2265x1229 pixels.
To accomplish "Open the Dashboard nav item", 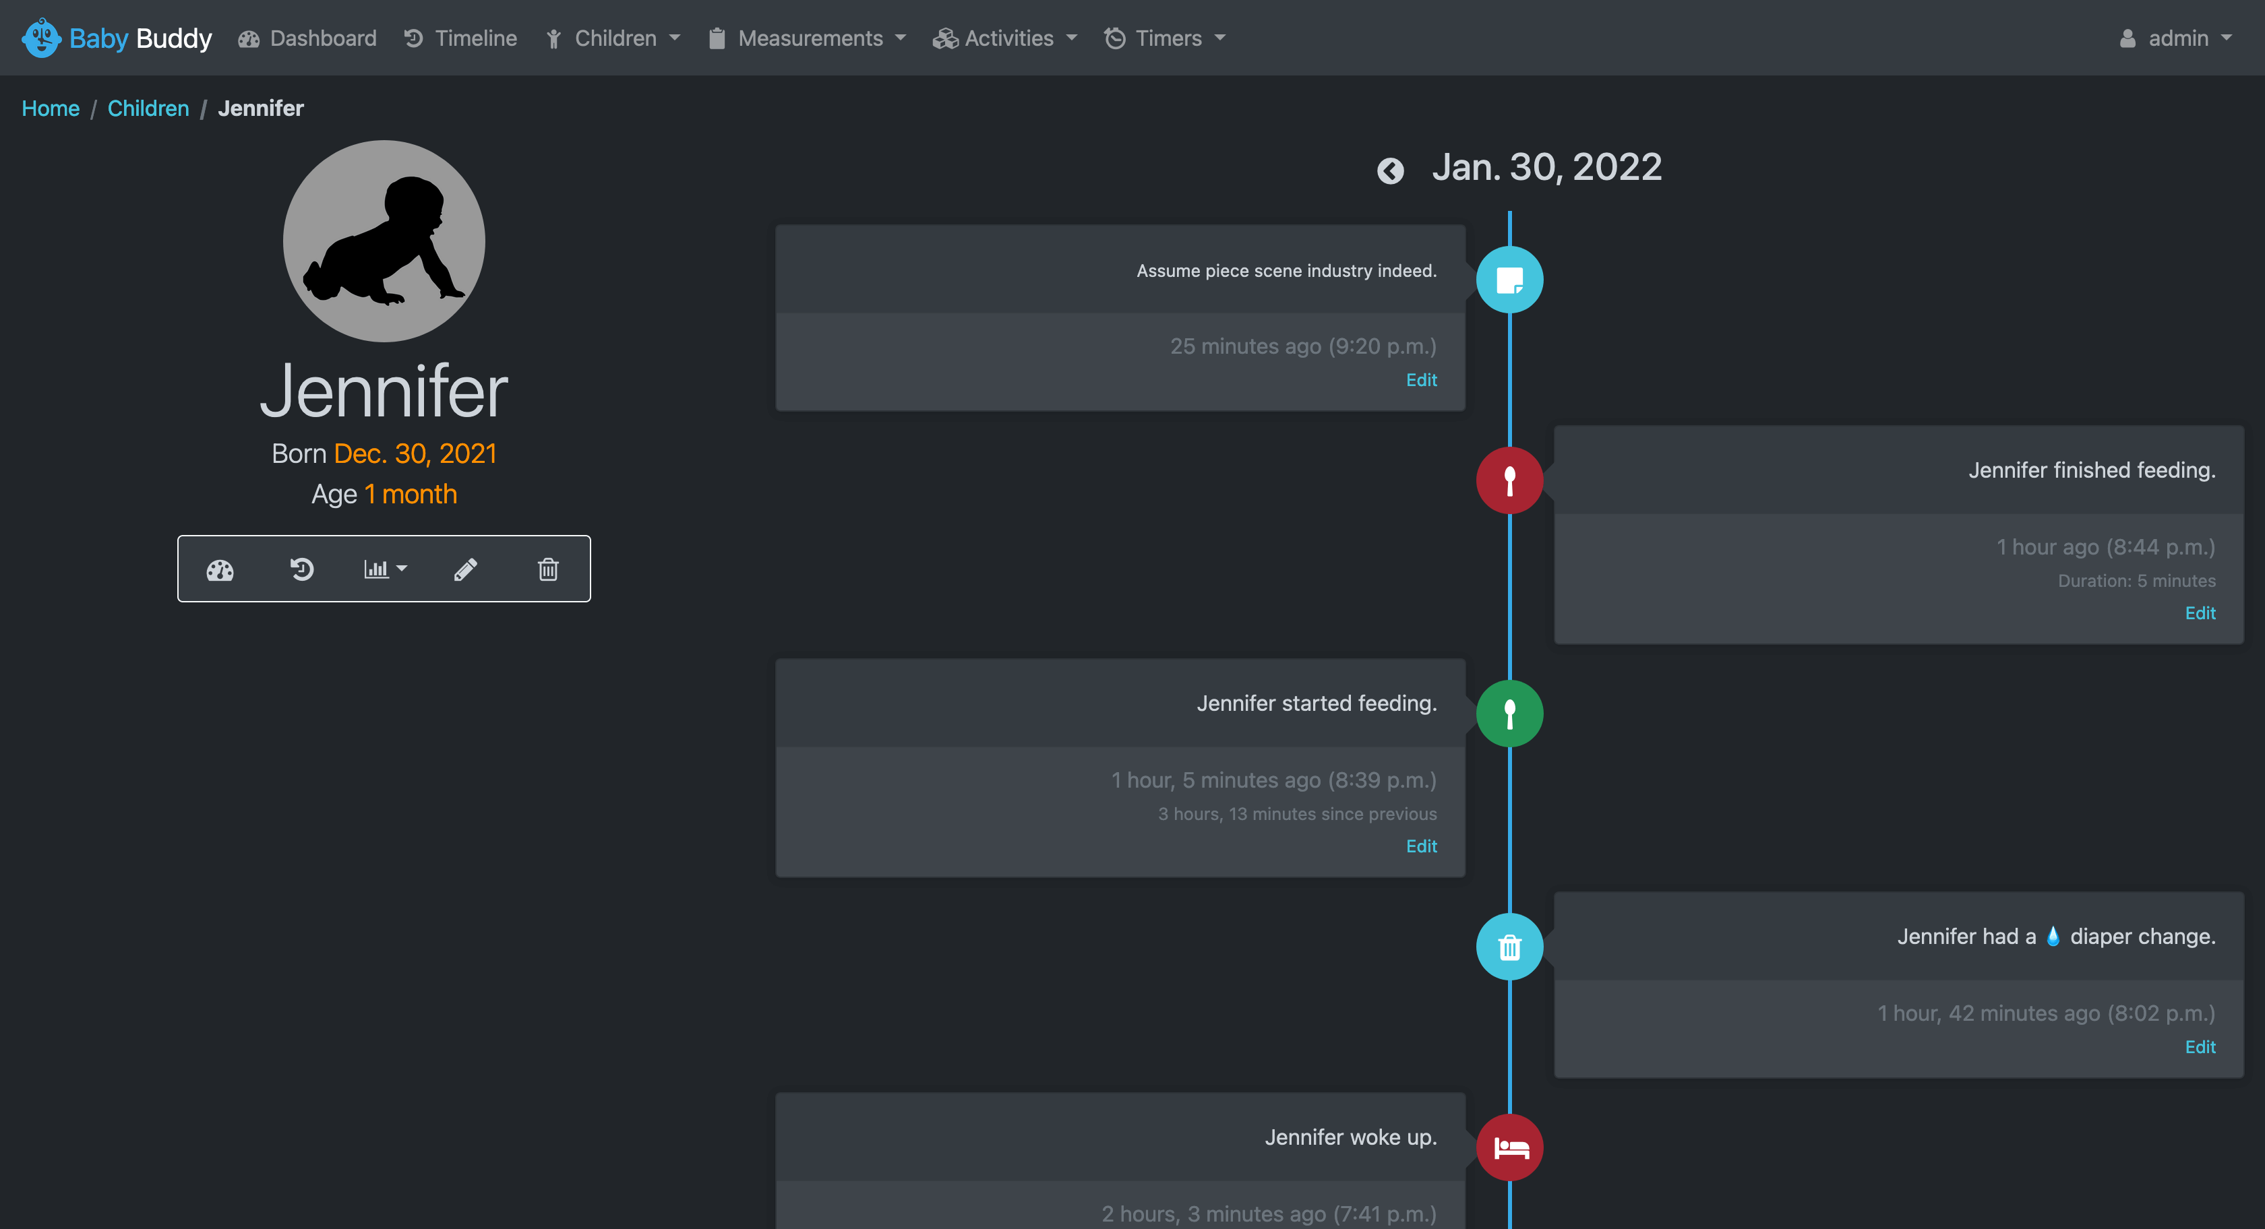I will click(308, 38).
